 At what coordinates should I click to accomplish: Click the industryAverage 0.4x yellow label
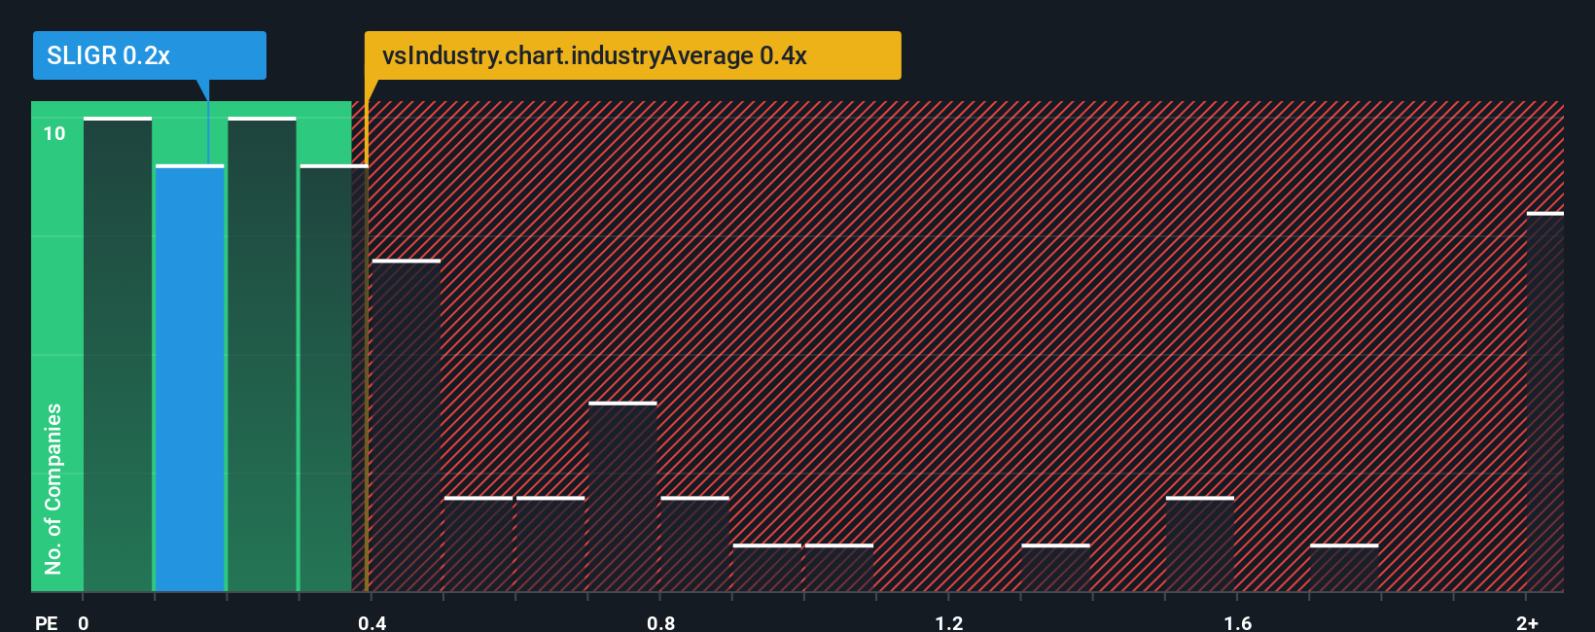click(632, 55)
